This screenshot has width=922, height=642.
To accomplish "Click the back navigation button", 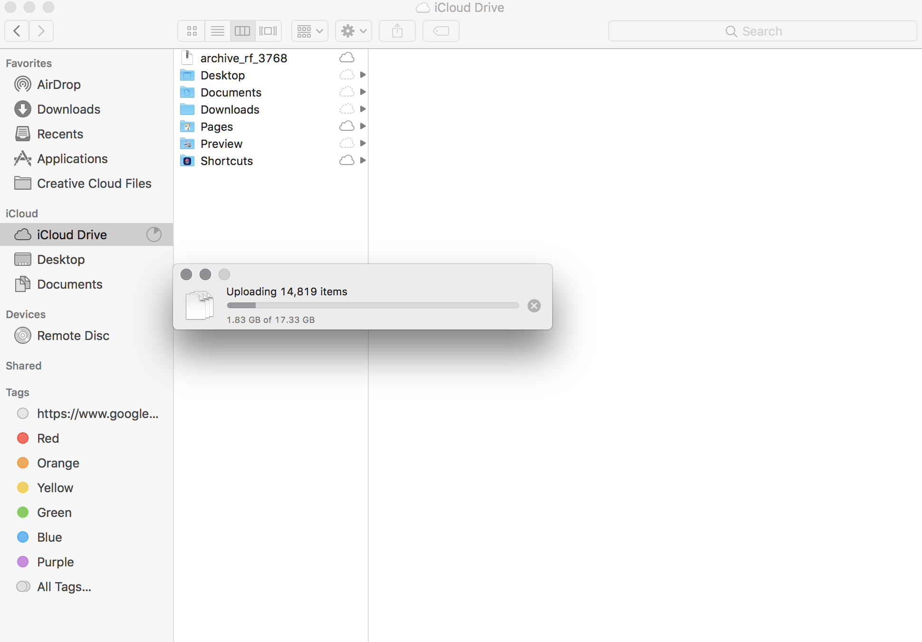I will click(x=16, y=30).
